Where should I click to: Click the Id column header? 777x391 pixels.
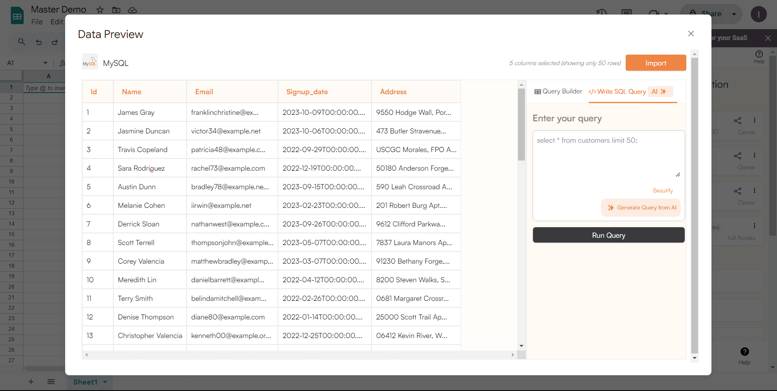[98, 92]
